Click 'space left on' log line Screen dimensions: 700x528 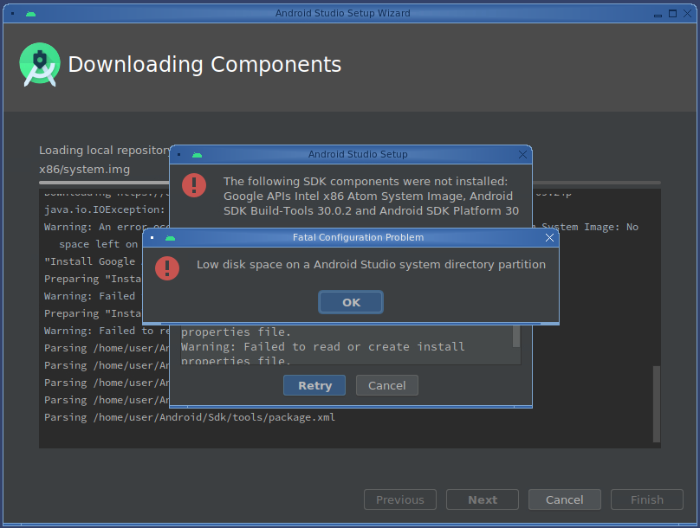tap(98, 244)
